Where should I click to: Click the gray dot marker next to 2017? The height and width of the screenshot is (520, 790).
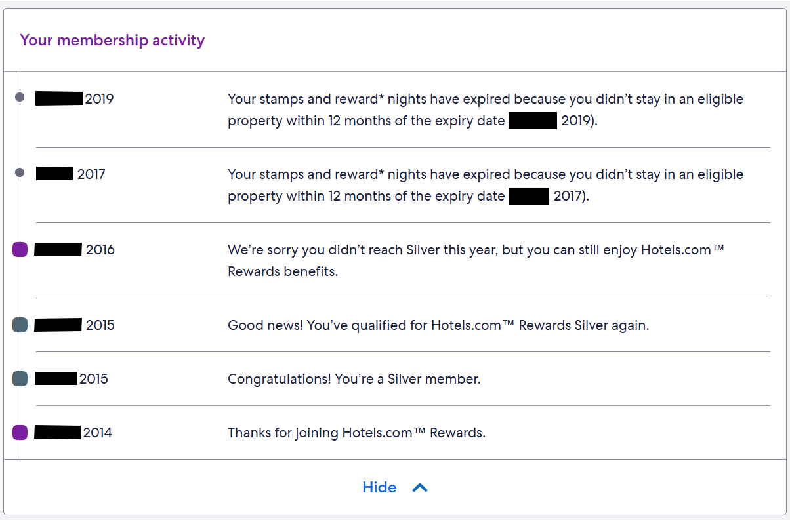[x=20, y=172]
